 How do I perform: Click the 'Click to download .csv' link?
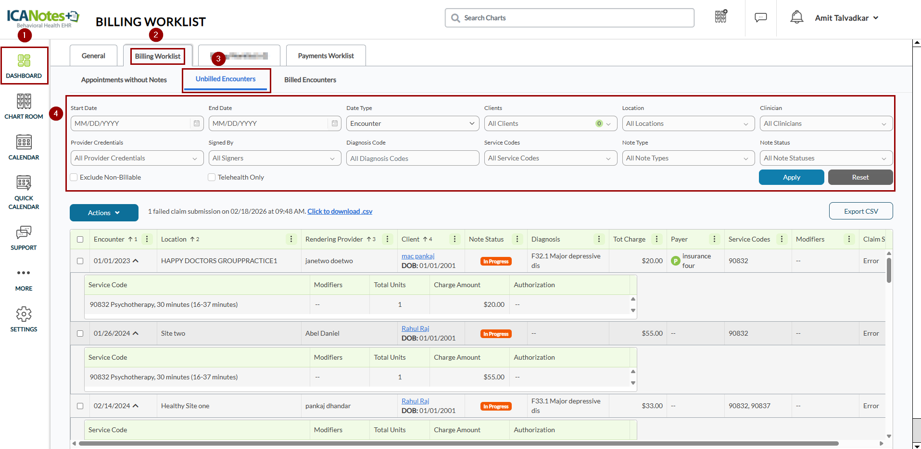(x=340, y=211)
